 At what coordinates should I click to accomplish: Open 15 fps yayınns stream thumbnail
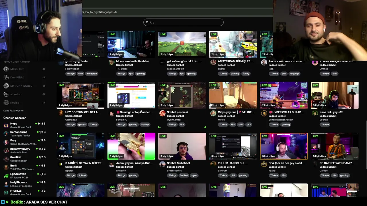[233, 95]
